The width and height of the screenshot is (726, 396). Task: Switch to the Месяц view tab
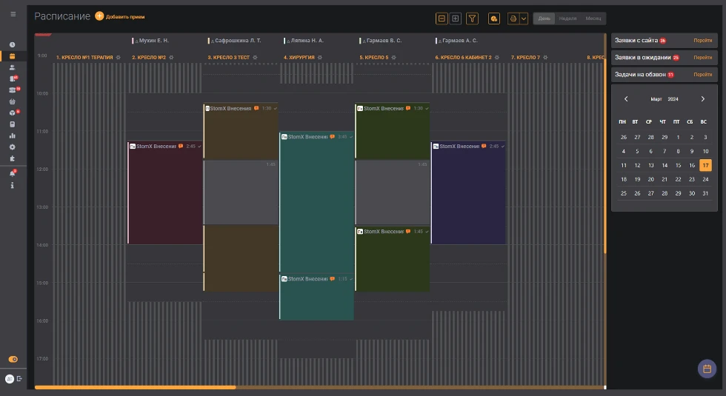(593, 19)
